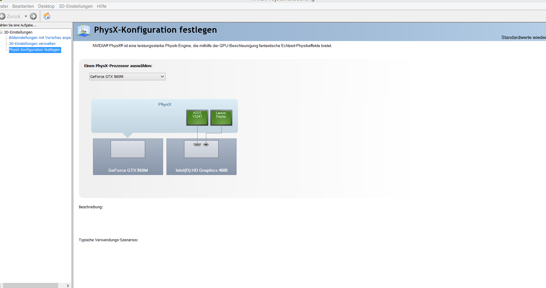Open the 3D-Einstellungen menu
546x288 pixels.
(x=76, y=6)
